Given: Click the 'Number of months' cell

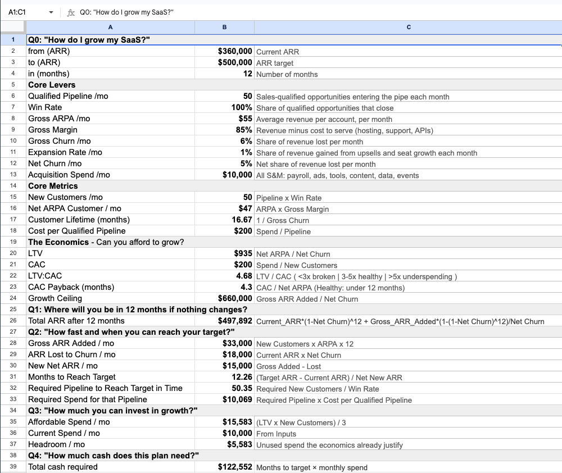Looking at the screenshot, I should click(x=408, y=74).
